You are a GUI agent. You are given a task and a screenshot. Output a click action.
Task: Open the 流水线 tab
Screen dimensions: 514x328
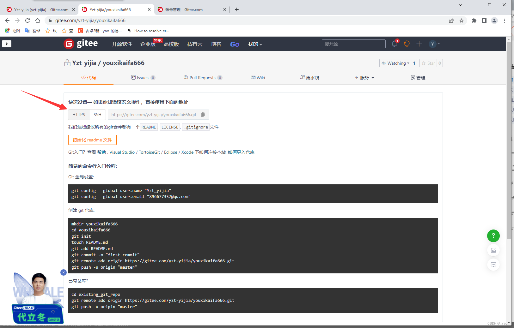click(x=310, y=78)
